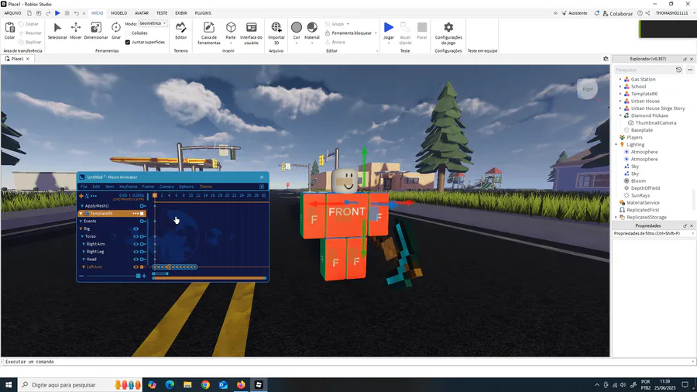
Task: Toggle Left Arm visibility eye
Action: click(x=136, y=267)
